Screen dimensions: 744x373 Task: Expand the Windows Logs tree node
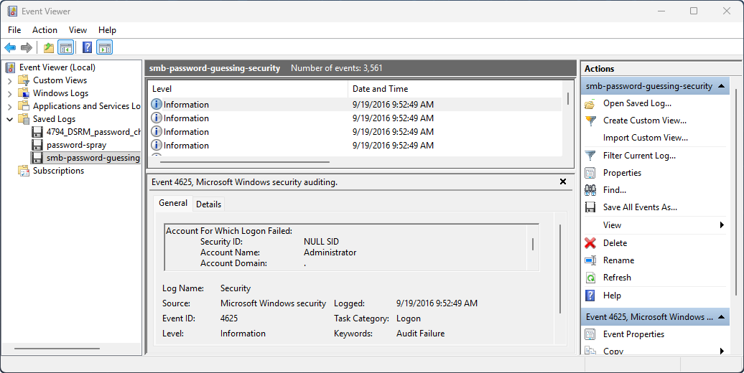coord(9,93)
